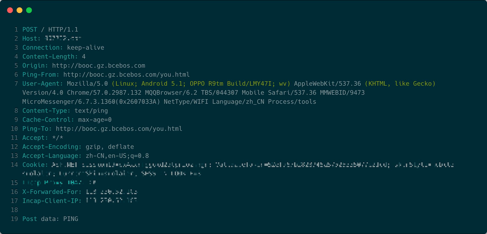This screenshot has width=487, height=234.
Task: Click the Host header name
Action: pos(31,39)
